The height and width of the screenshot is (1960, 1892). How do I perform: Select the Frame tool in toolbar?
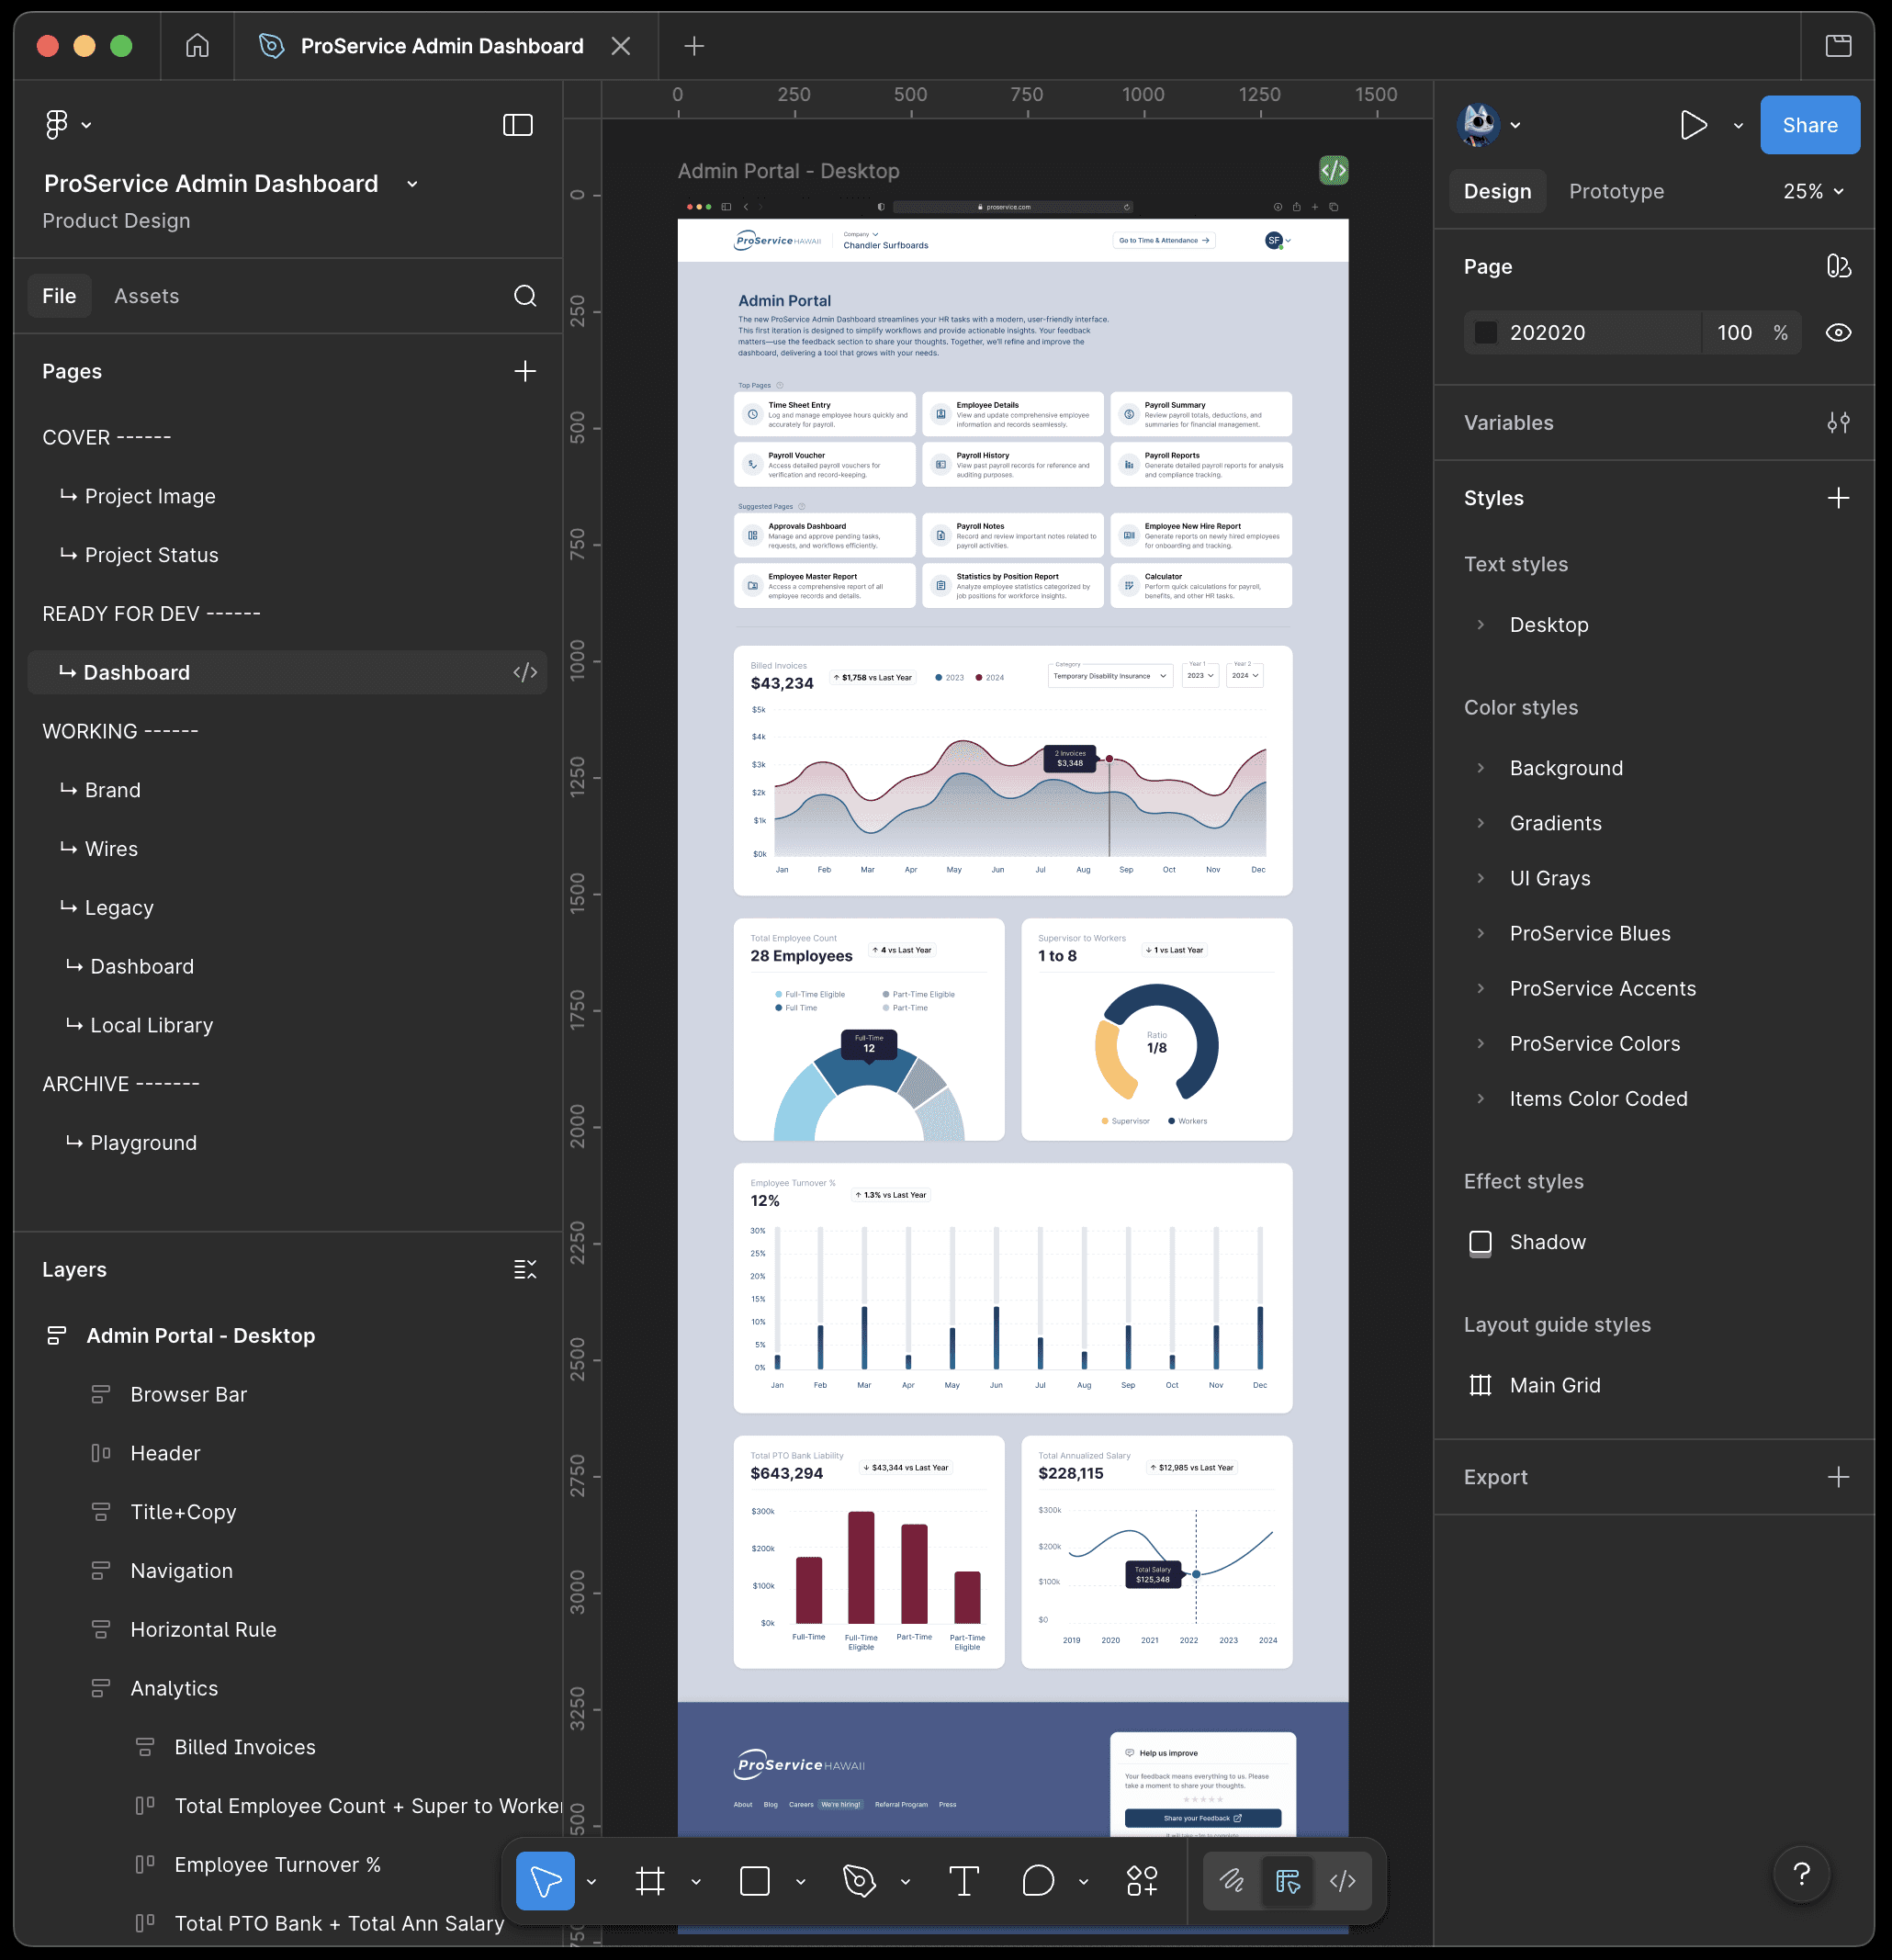(650, 1881)
